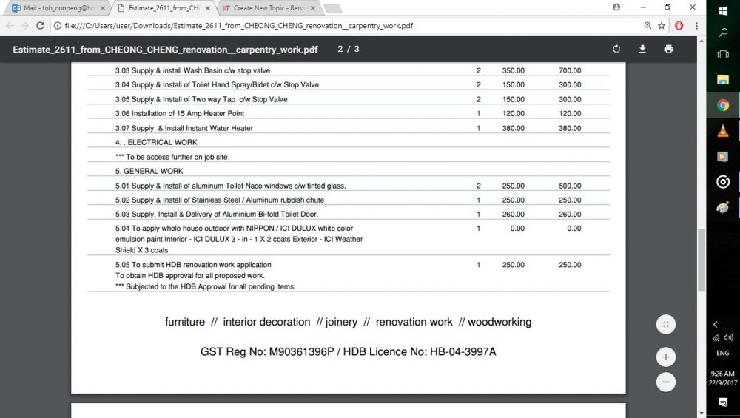Screen dimensions: 740x418
Task: Close the Estimate_2611 tab
Action: click(x=208, y=8)
